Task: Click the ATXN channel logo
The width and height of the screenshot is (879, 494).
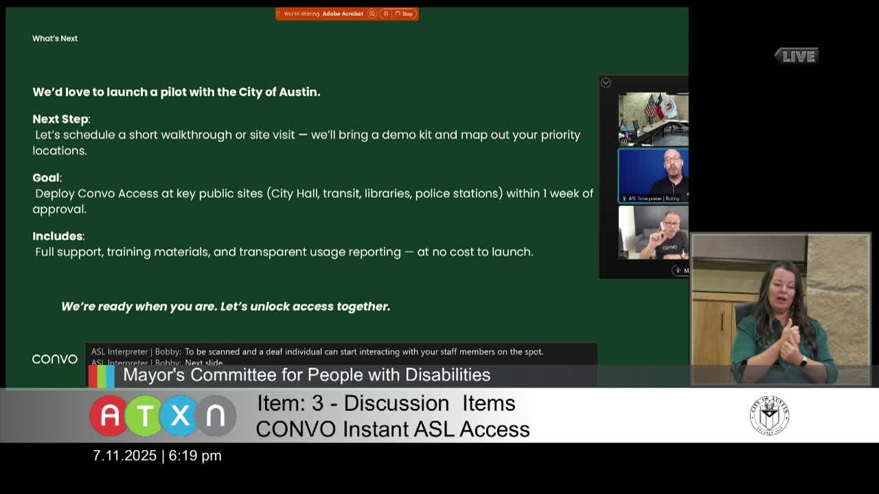Action: click(x=162, y=416)
